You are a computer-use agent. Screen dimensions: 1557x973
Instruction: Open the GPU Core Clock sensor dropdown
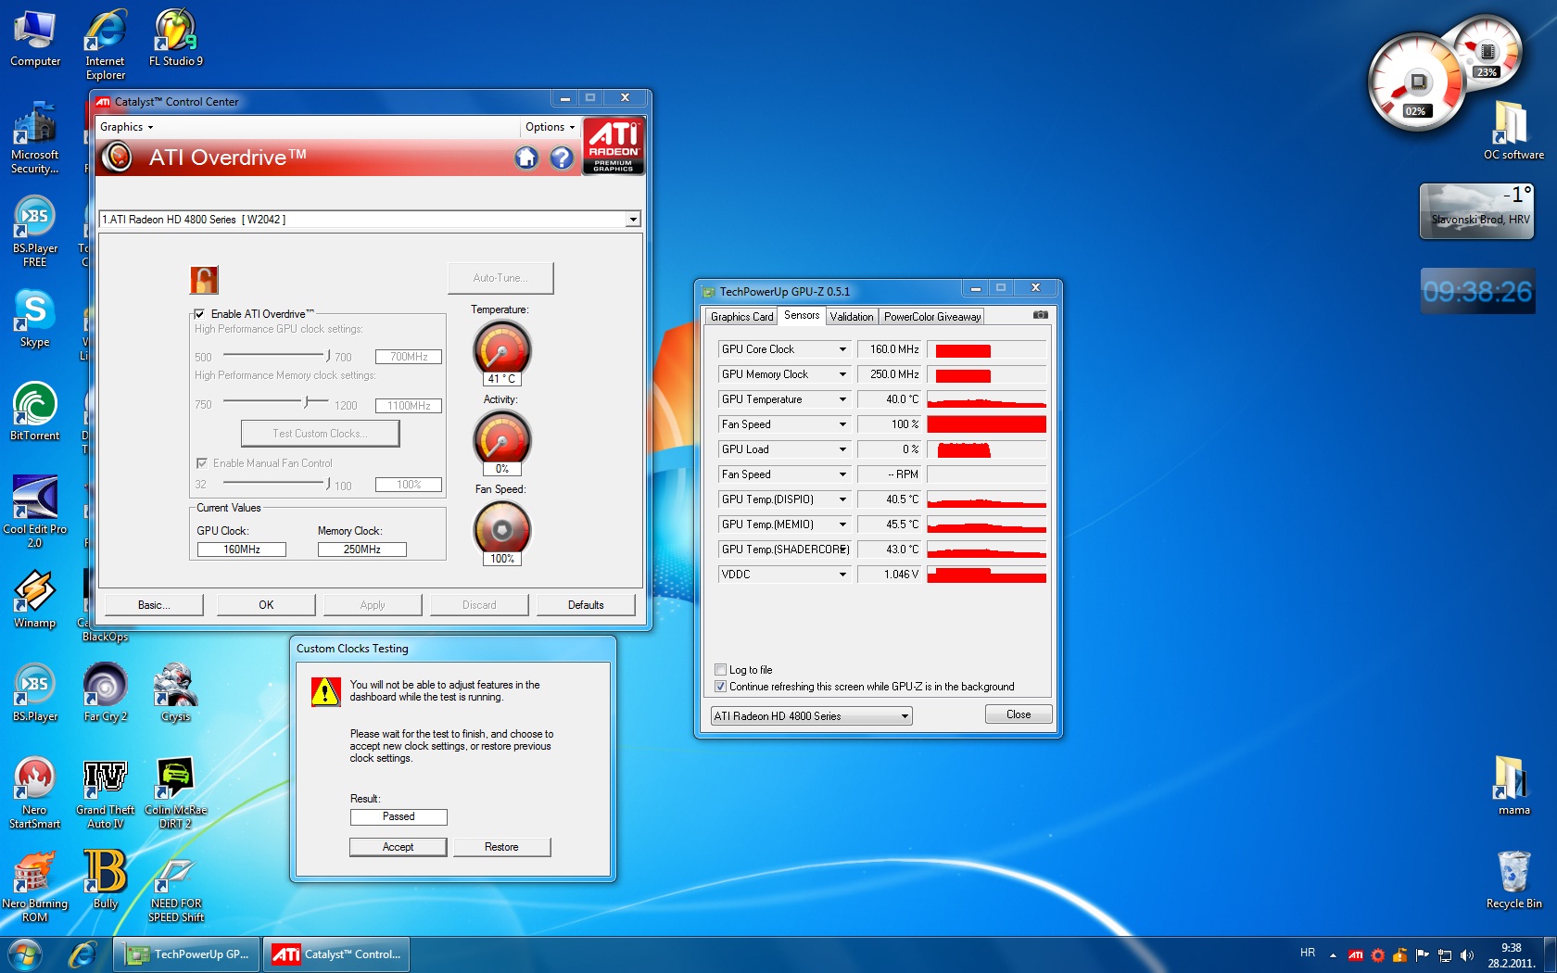click(x=842, y=349)
